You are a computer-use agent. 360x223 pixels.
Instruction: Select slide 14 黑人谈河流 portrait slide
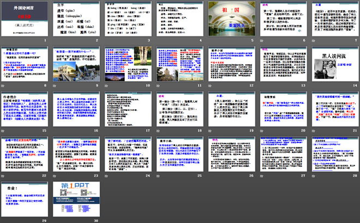pos(335,64)
